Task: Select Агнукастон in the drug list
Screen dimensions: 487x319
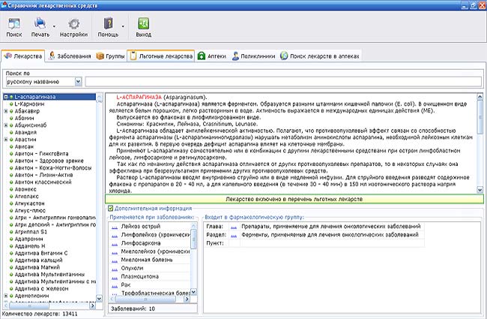Action: tap(29, 203)
